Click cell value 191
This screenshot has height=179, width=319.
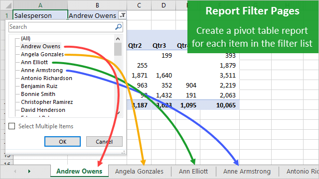click(191, 95)
